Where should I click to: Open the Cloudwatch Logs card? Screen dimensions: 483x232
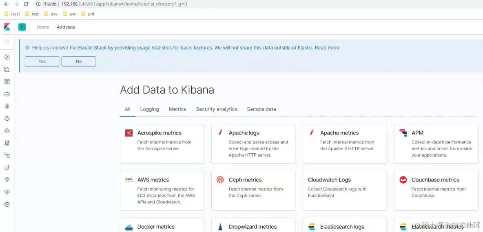click(345, 191)
